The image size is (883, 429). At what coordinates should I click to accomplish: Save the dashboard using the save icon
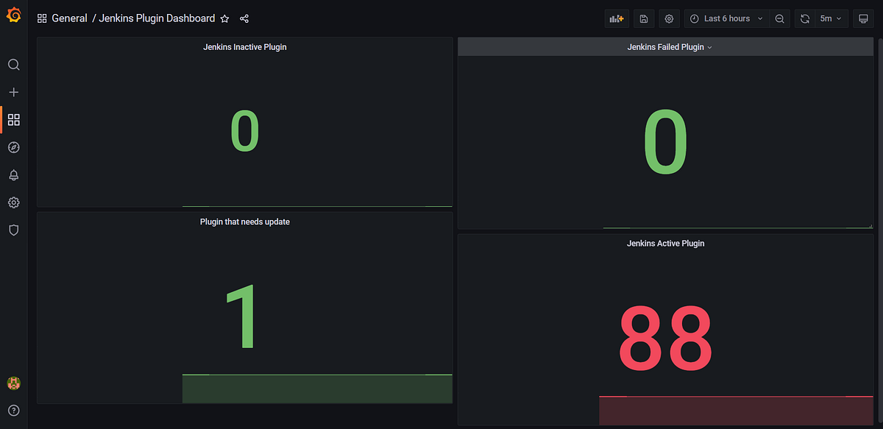[644, 18]
